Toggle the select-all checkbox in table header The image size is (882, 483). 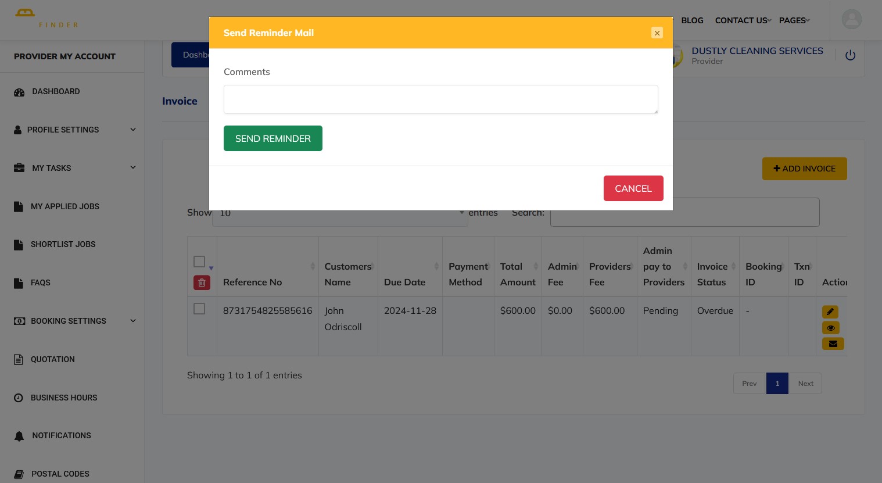[x=199, y=262]
